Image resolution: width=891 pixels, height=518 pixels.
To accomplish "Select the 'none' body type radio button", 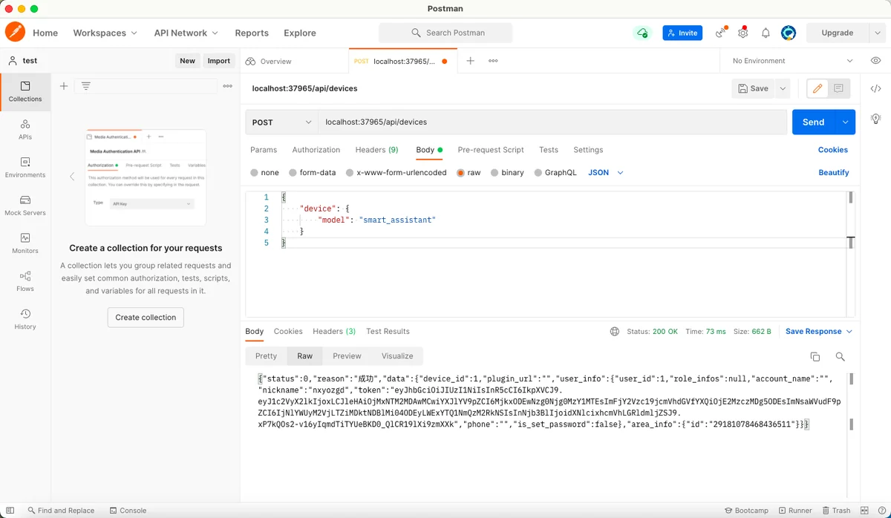I will [254, 173].
